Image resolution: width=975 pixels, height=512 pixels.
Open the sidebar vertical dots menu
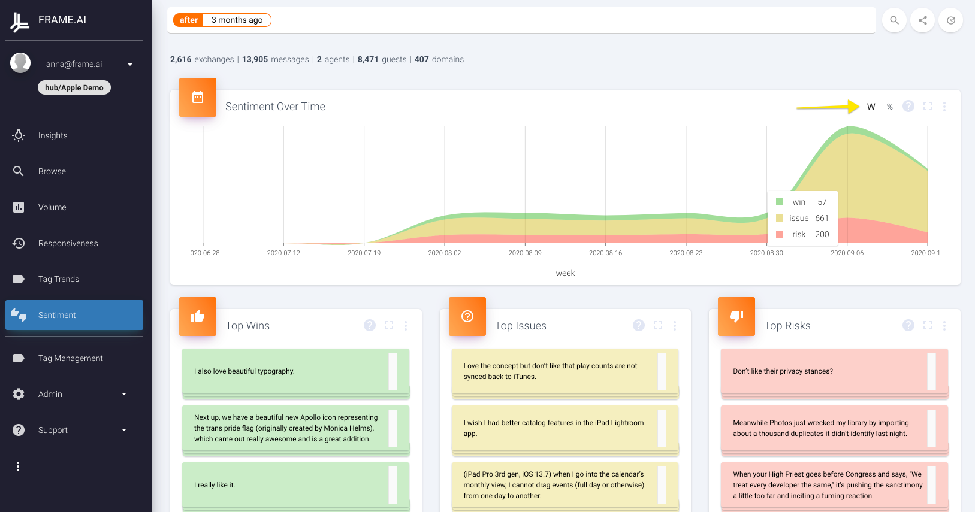click(18, 466)
